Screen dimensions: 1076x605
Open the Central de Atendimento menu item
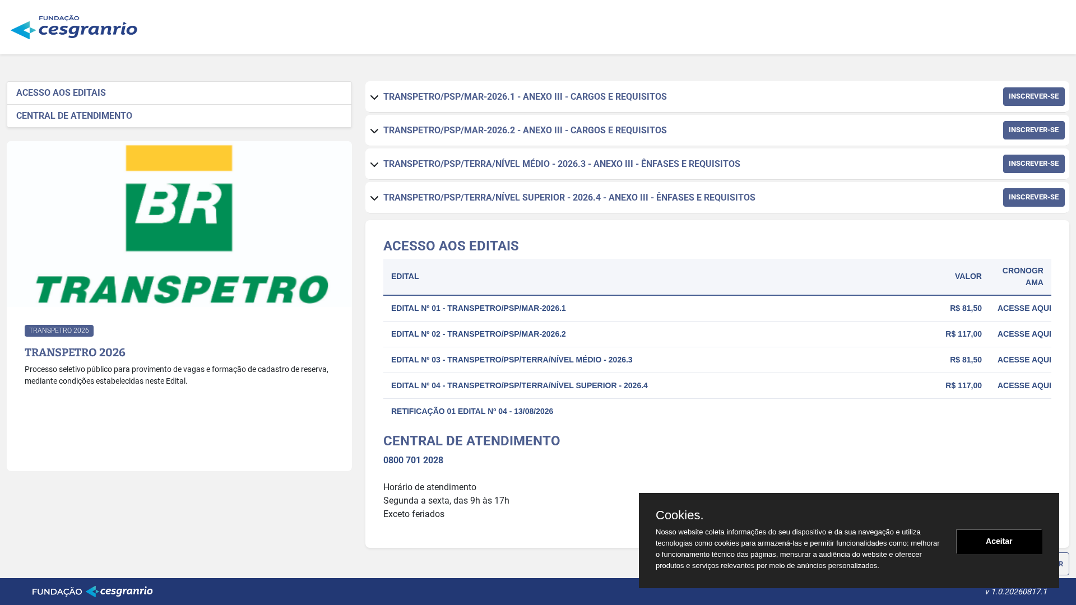179,116
